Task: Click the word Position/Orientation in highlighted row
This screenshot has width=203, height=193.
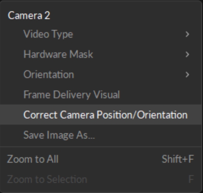Action: pyautogui.click(x=142, y=115)
